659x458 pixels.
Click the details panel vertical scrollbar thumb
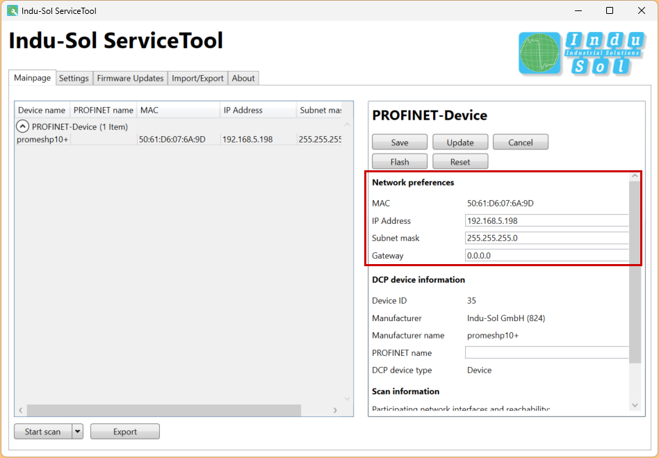pyautogui.click(x=635, y=272)
